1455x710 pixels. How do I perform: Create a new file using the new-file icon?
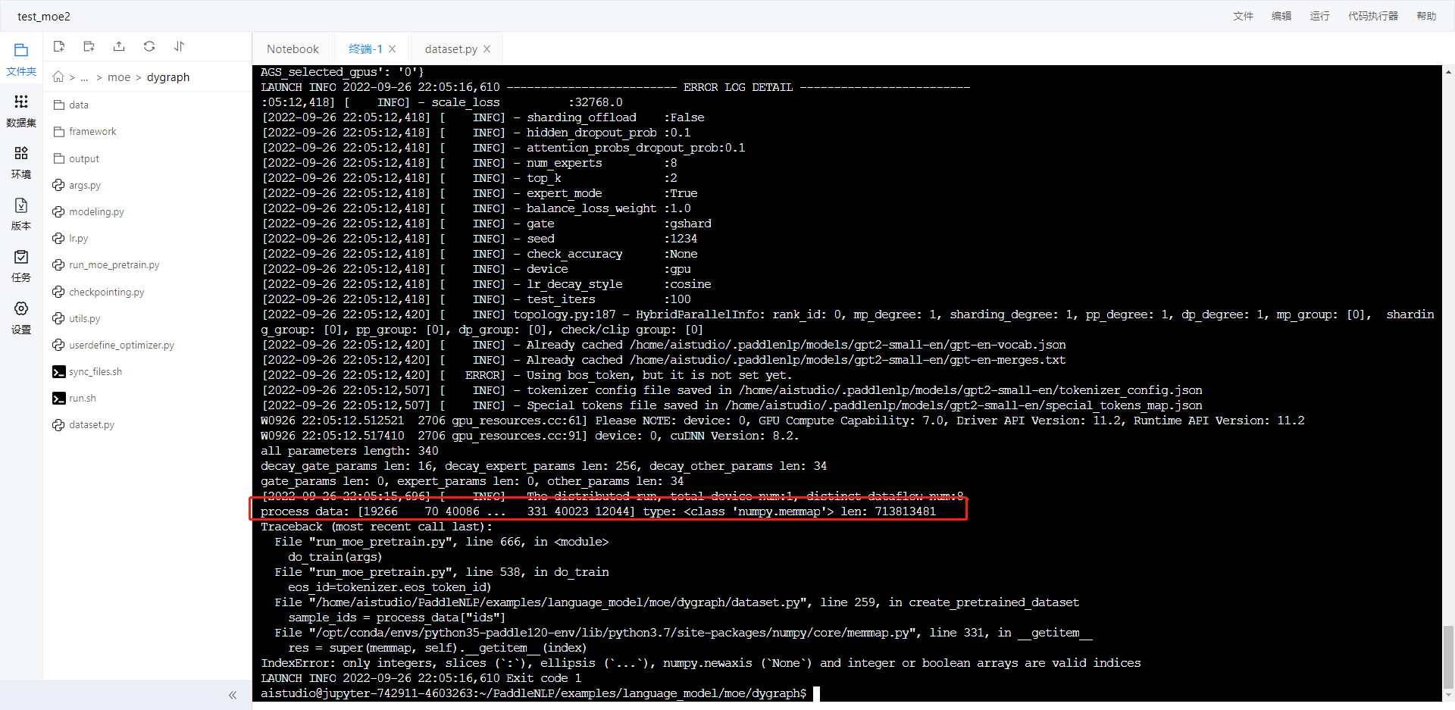click(58, 46)
